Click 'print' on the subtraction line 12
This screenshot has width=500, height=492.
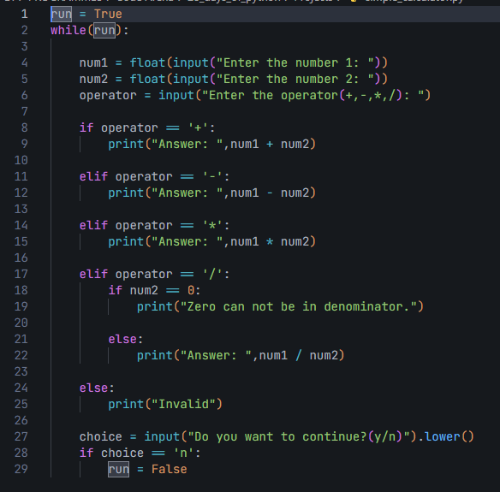(126, 193)
